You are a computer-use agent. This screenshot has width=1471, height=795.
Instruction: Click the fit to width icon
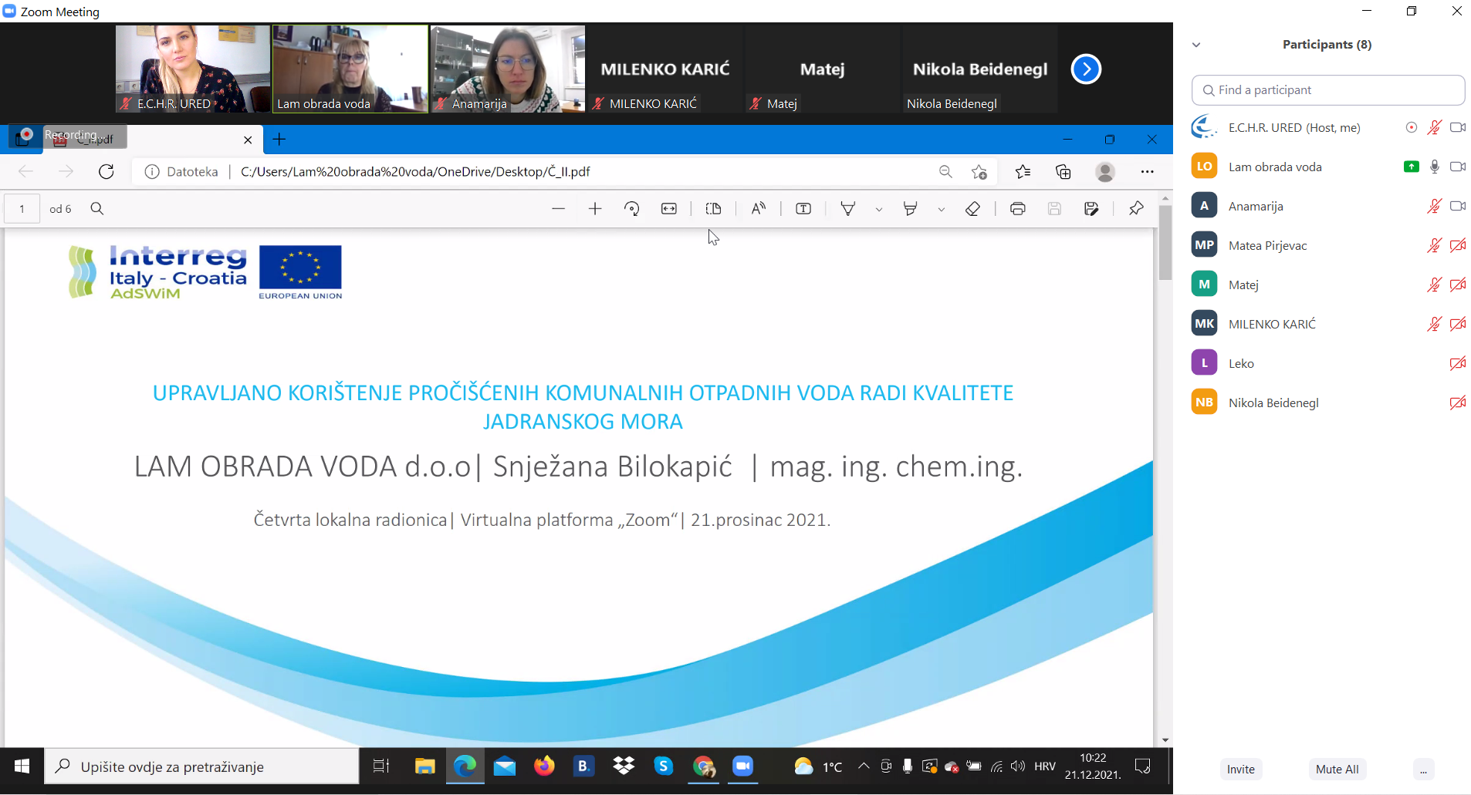pos(669,209)
